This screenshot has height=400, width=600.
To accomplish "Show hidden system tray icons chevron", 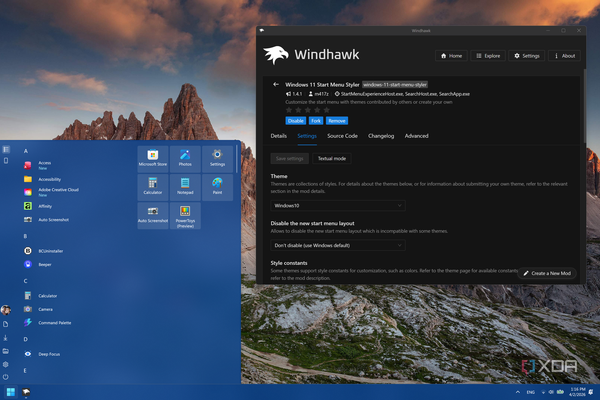I will click(x=517, y=392).
